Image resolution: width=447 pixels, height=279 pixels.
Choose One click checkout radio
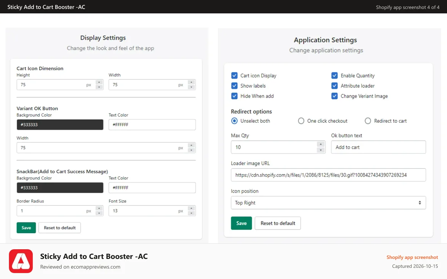point(301,121)
